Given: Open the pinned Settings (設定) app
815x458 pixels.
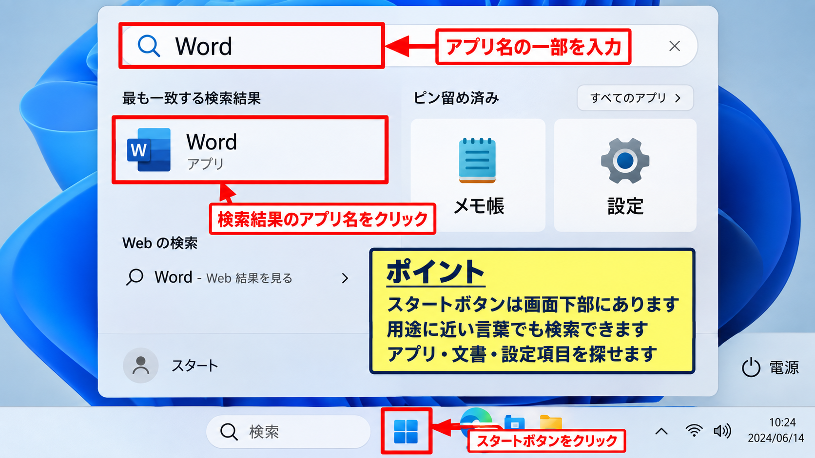Looking at the screenshot, I should click(625, 175).
